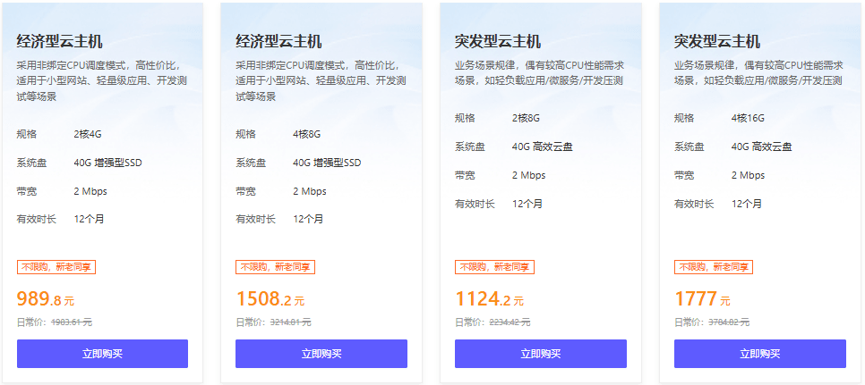
Task: Select the strikethrough price 3784.82元
Action: [x=729, y=322]
